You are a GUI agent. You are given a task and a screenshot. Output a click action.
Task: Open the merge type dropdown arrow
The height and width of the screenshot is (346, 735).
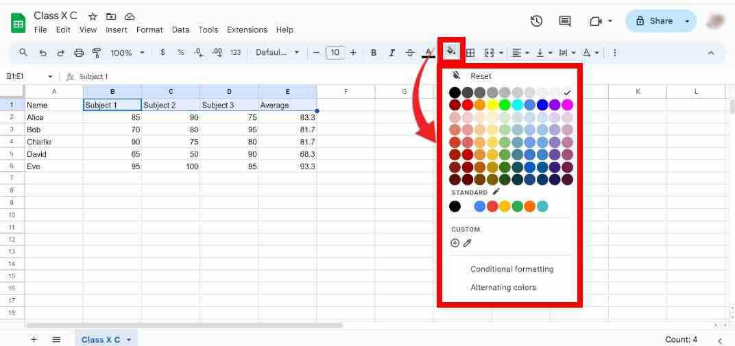coord(502,53)
